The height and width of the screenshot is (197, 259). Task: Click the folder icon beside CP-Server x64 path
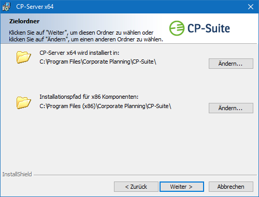[24, 57]
